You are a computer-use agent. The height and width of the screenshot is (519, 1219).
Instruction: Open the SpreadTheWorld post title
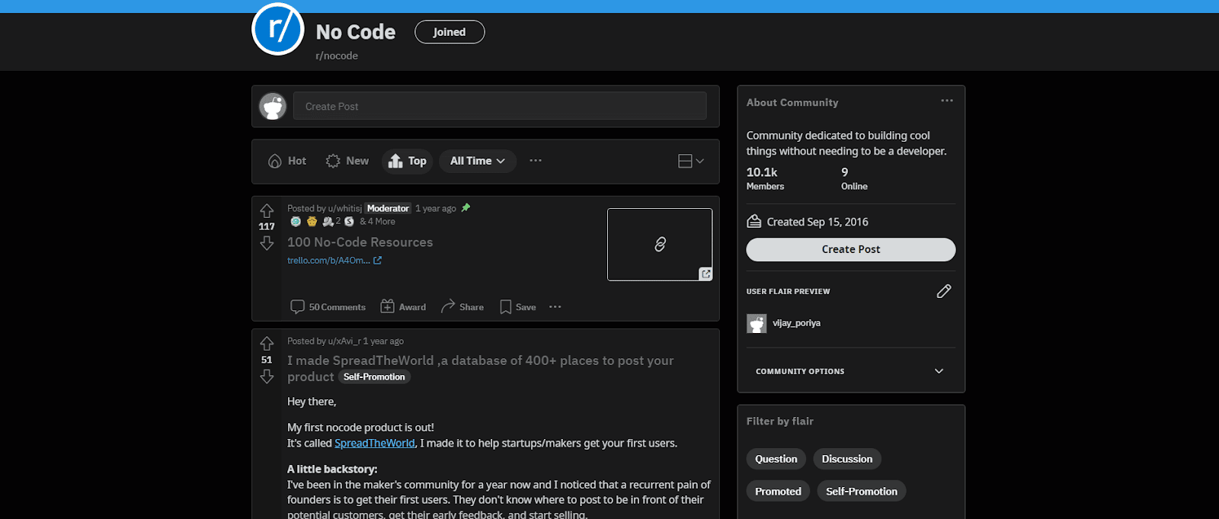coord(480,368)
